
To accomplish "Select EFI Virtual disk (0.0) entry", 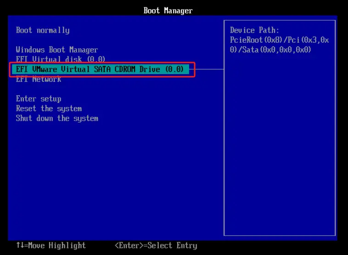I will (x=61, y=59).
